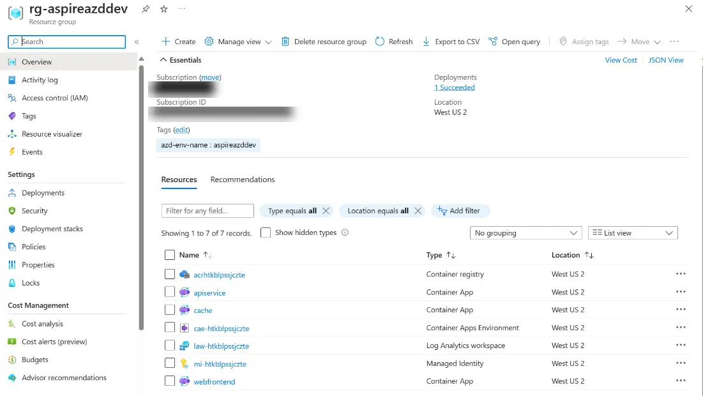Enable the Show hidden types checkbox
Viewport: 703px width, 396px height.
tap(266, 232)
